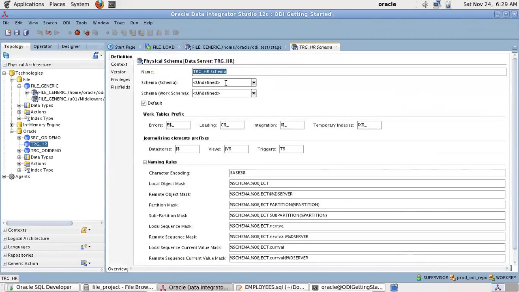Image resolution: width=519 pixels, height=292 pixels.
Task: Click the Triggers prefix field T$
Action: [x=291, y=149]
